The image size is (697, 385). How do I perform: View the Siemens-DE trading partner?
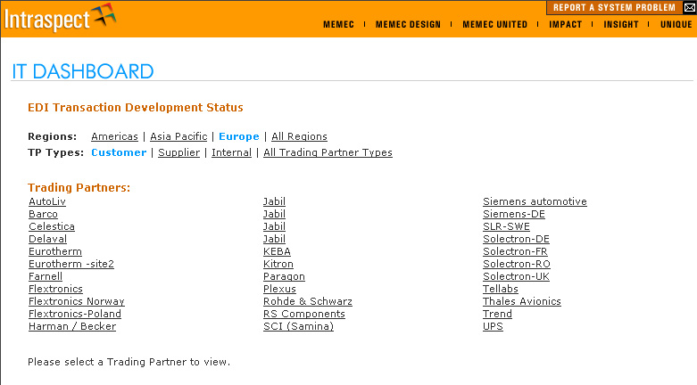[514, 214]
